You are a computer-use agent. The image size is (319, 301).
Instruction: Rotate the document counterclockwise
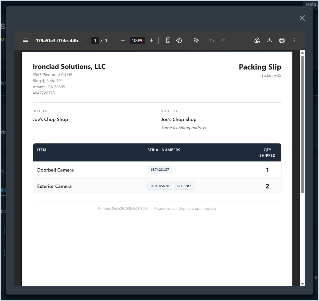click(179, 40)
